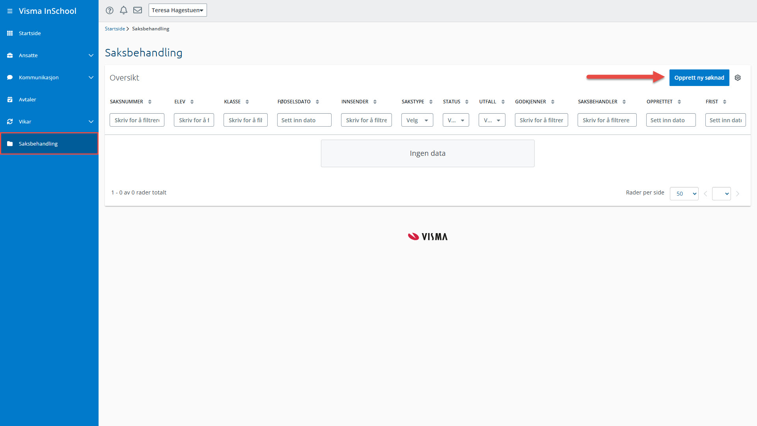Open table settings gear icon
The image size is (757, 426).
tap(738, 78)
